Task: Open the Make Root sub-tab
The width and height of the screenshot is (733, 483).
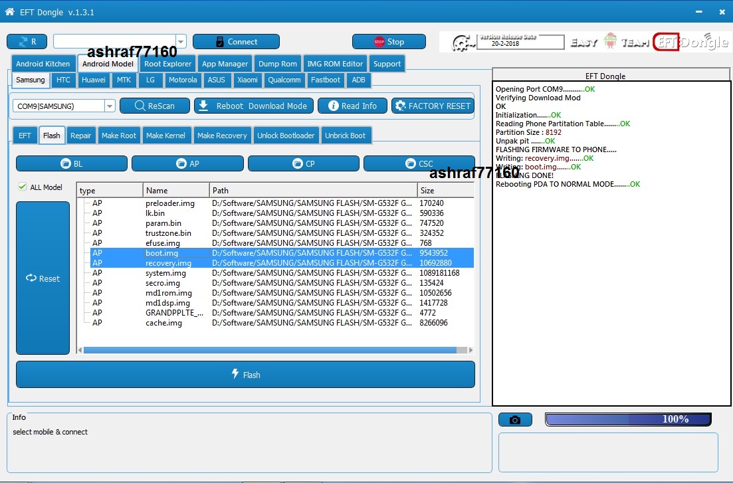Action: tap(119, 136)
